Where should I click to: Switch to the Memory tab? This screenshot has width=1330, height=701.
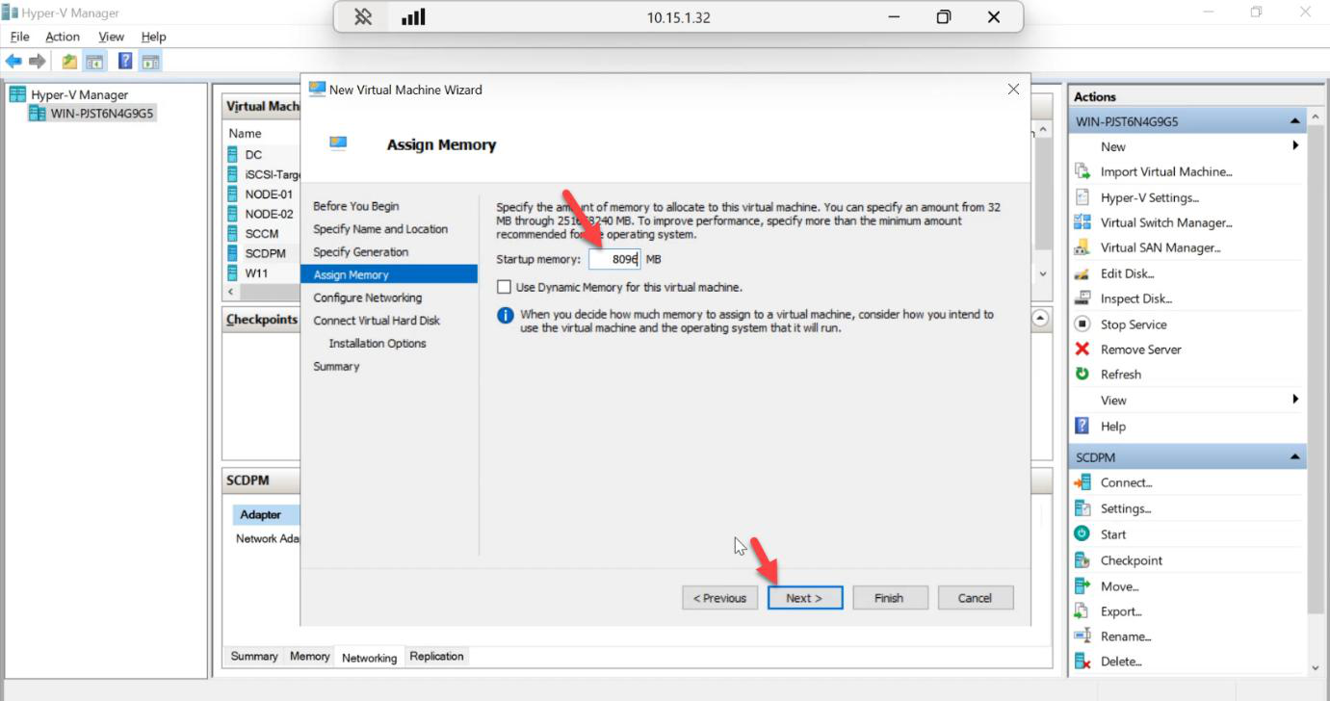click(x=309, y=656)
